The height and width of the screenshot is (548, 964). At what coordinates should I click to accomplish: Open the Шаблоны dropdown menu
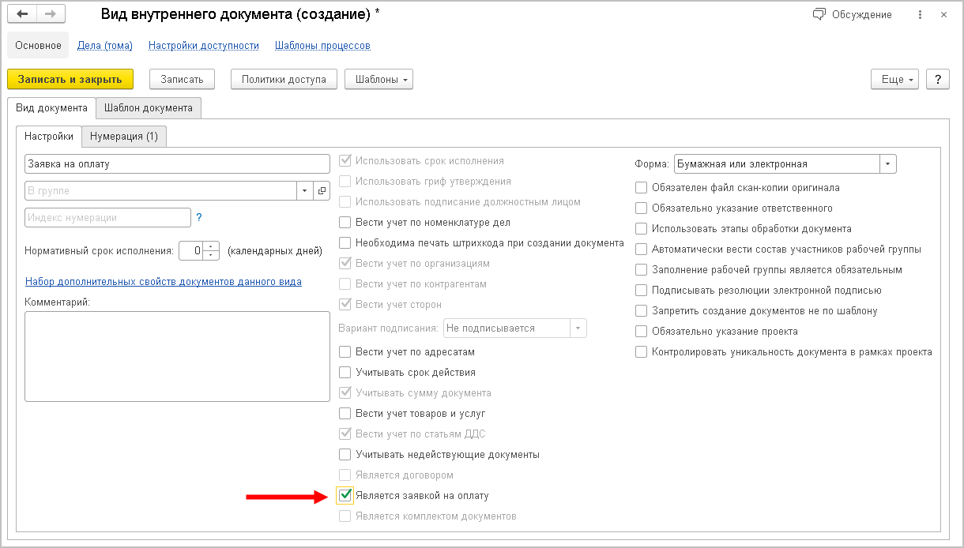tap(379, 79)
